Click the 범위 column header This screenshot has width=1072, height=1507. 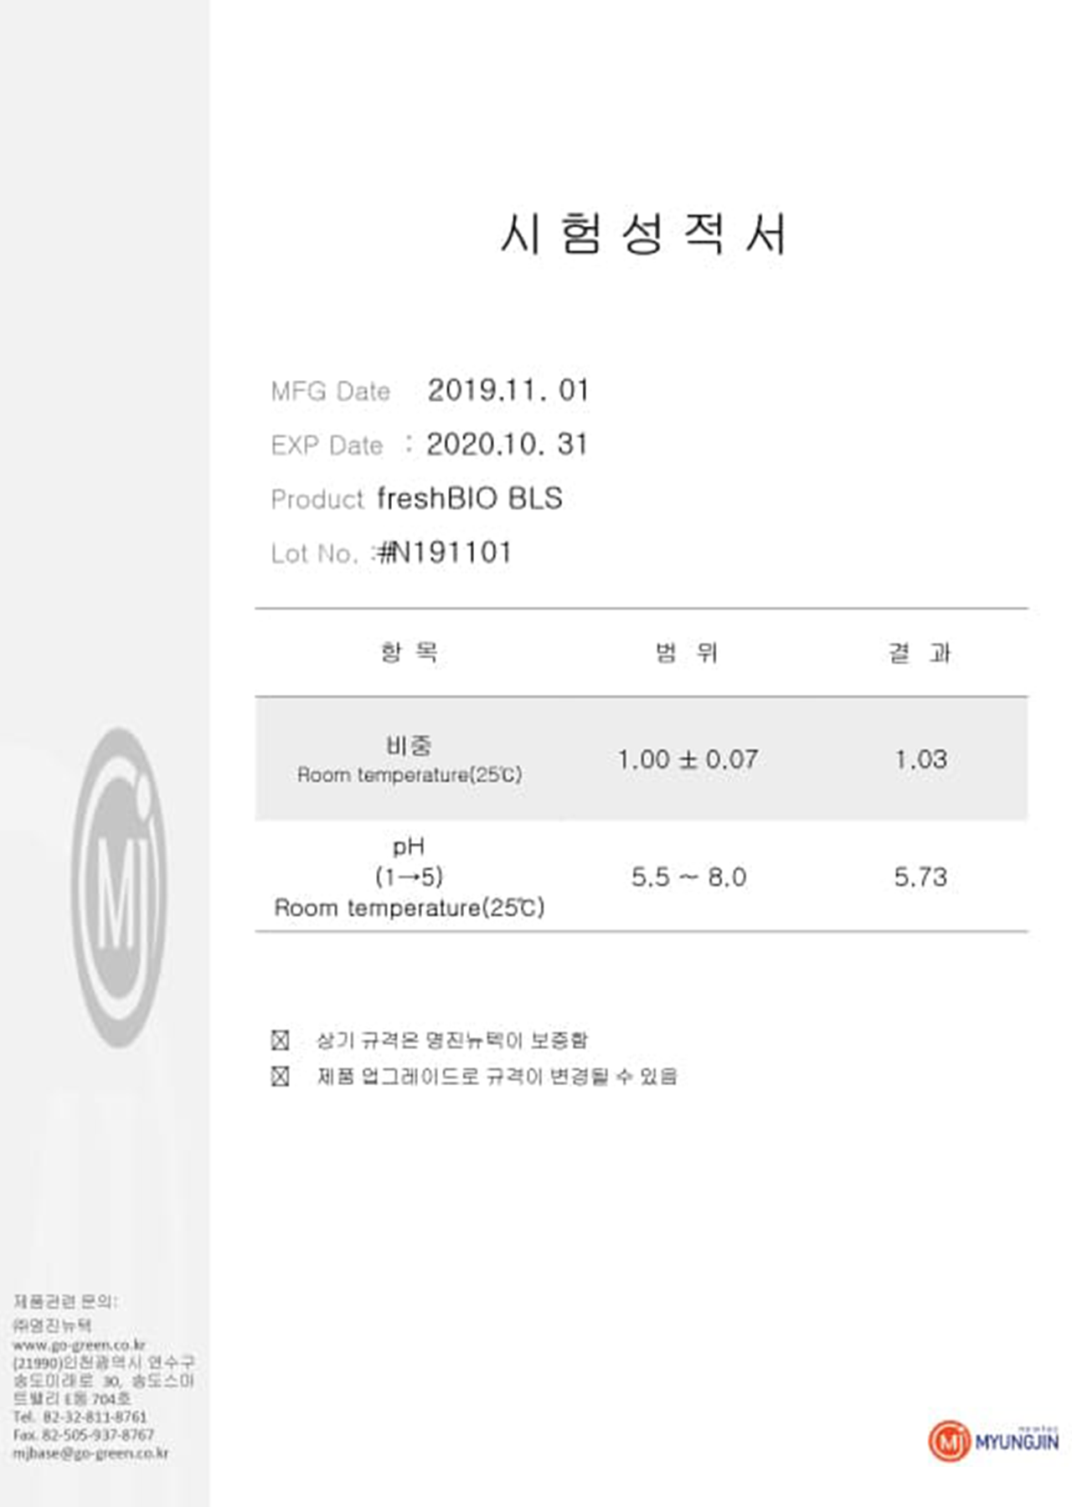[x=686, y=652]
